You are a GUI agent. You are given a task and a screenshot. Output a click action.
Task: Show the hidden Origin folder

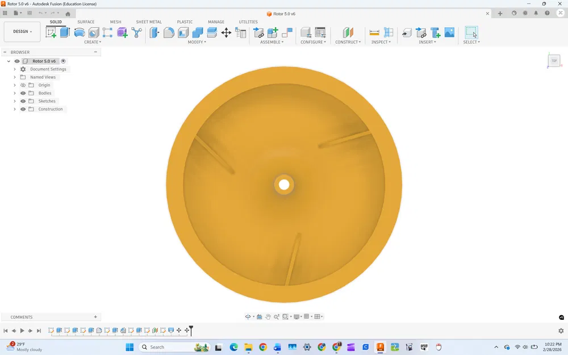[x=23, y=85]
